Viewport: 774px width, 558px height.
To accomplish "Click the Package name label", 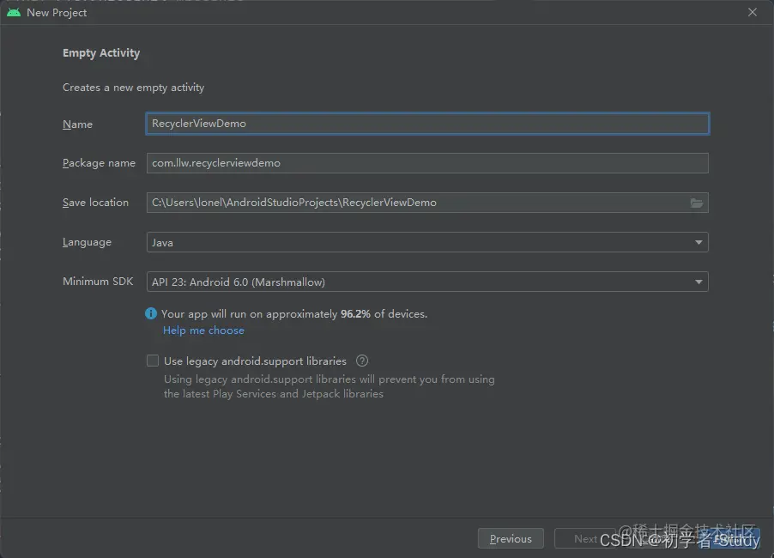I will pos(99,163).
